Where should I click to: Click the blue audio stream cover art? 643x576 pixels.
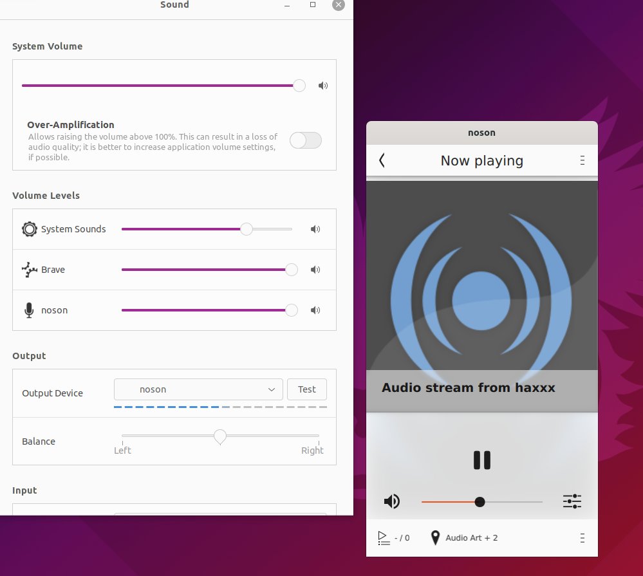tap(482, 295)
